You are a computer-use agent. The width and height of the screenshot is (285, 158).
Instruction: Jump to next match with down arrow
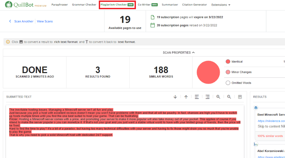coord(175,97)
